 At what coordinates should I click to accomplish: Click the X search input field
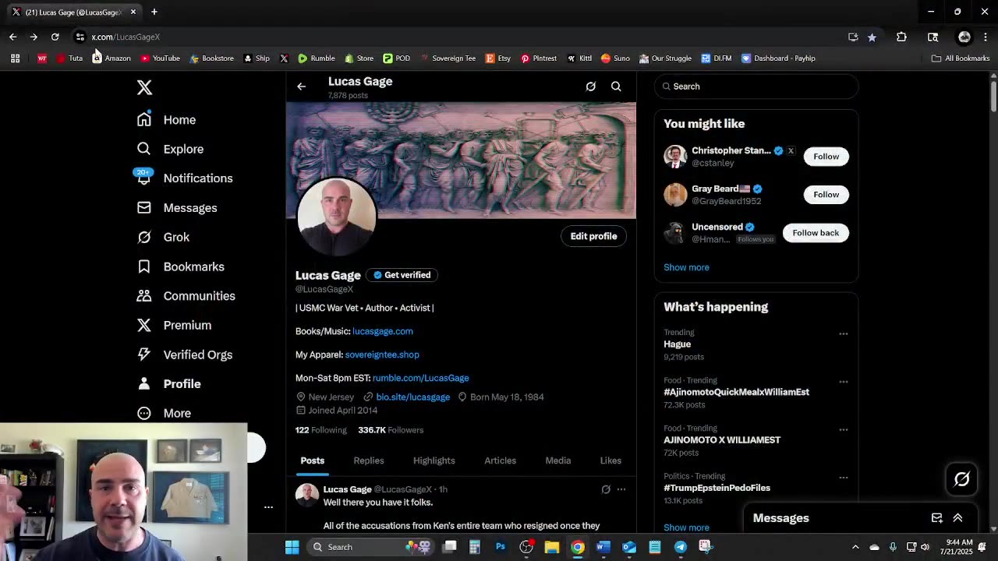[x=756, y=86]
